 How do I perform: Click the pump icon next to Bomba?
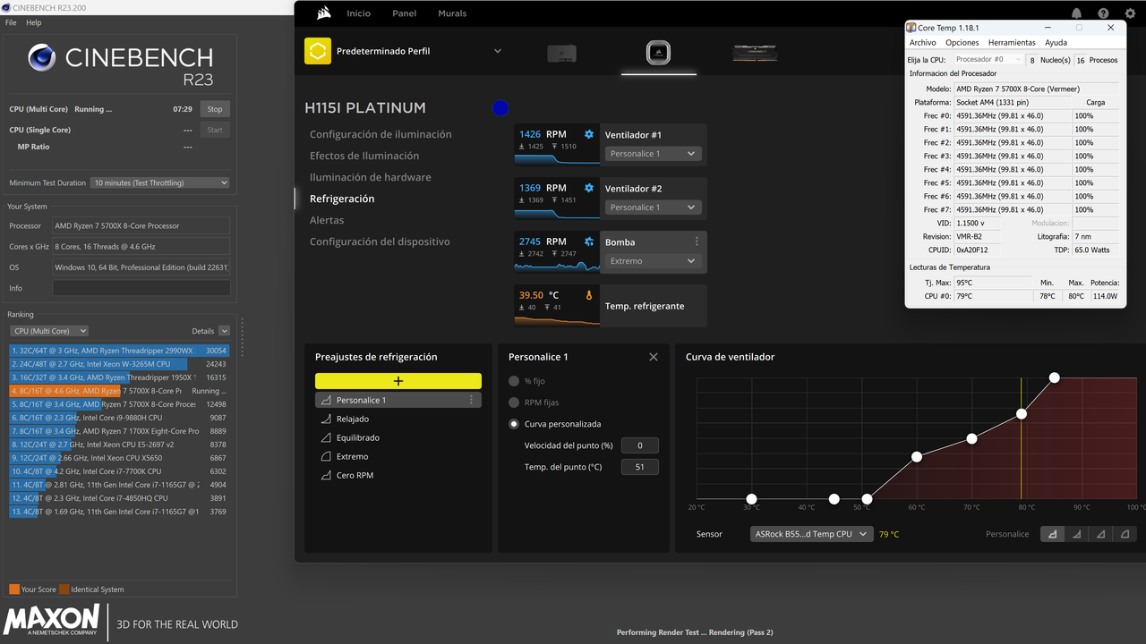click(589, 241)
